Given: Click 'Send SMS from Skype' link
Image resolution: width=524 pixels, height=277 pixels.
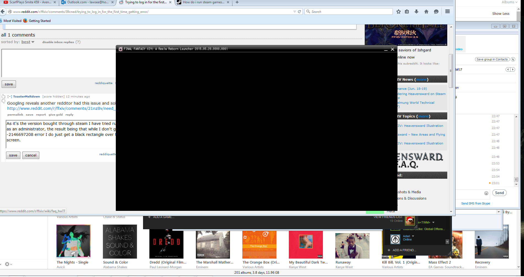Looking at the screenshot, I should pos(476,203).
